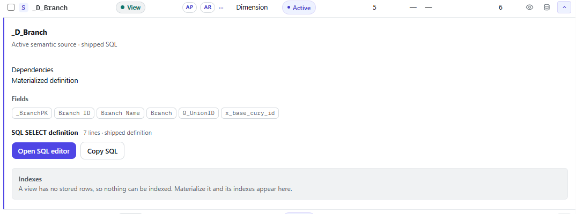Click the database materialize icon
Viewport: 576px width, 214px height.
point(547,7)
